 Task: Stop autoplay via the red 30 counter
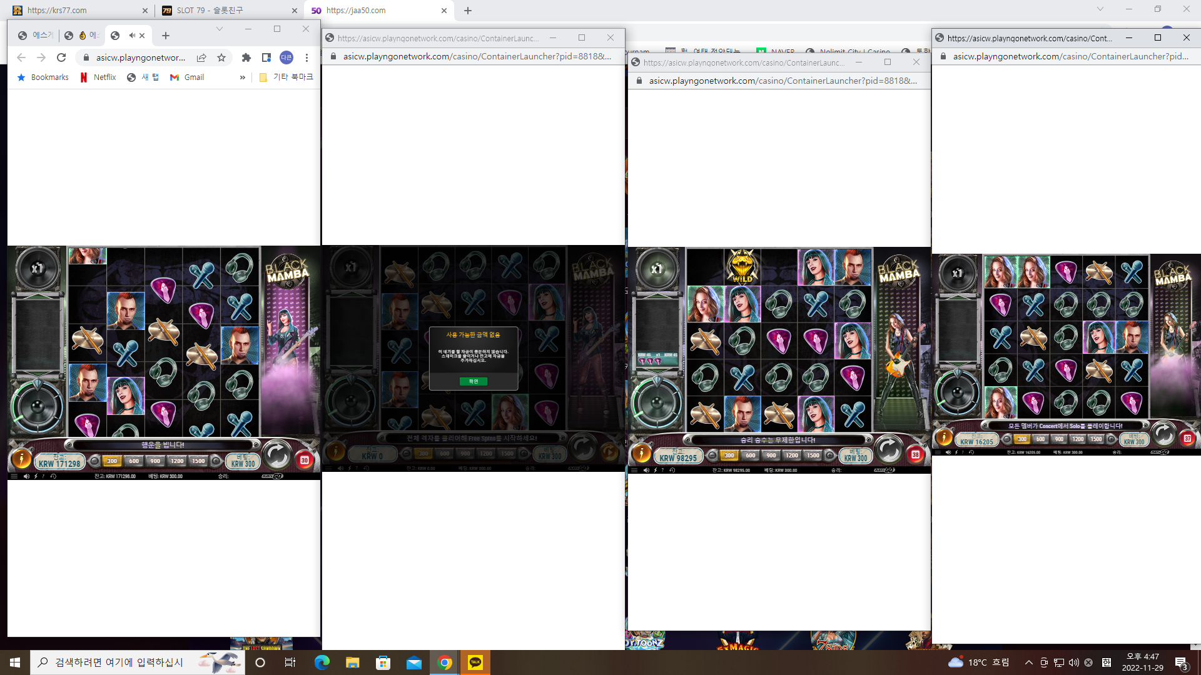305,460
